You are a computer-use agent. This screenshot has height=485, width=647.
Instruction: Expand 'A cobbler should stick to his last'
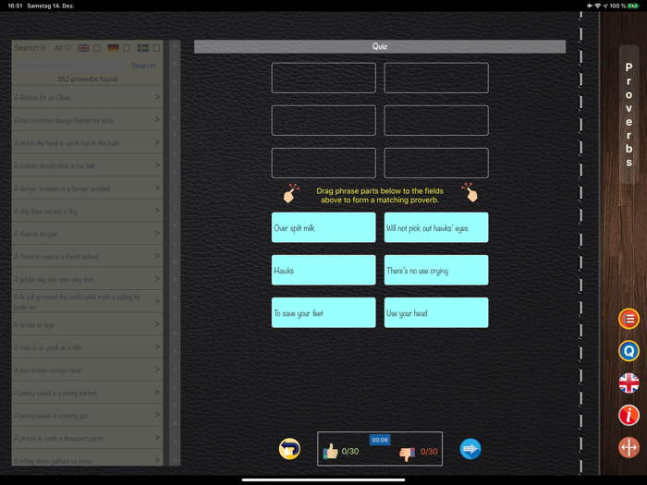coord(87,165)
